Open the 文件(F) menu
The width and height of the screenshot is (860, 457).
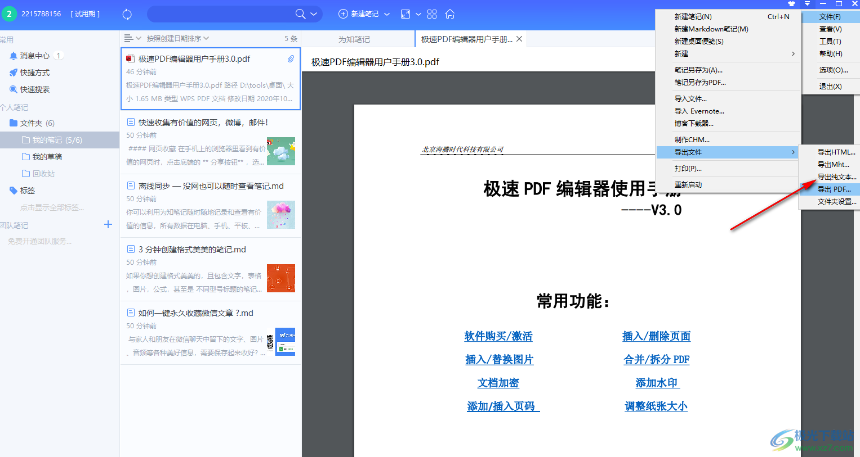click(831, 17)
